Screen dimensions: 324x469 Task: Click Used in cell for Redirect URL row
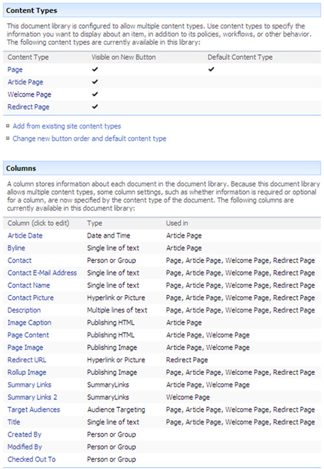click(x=187, y=360)
